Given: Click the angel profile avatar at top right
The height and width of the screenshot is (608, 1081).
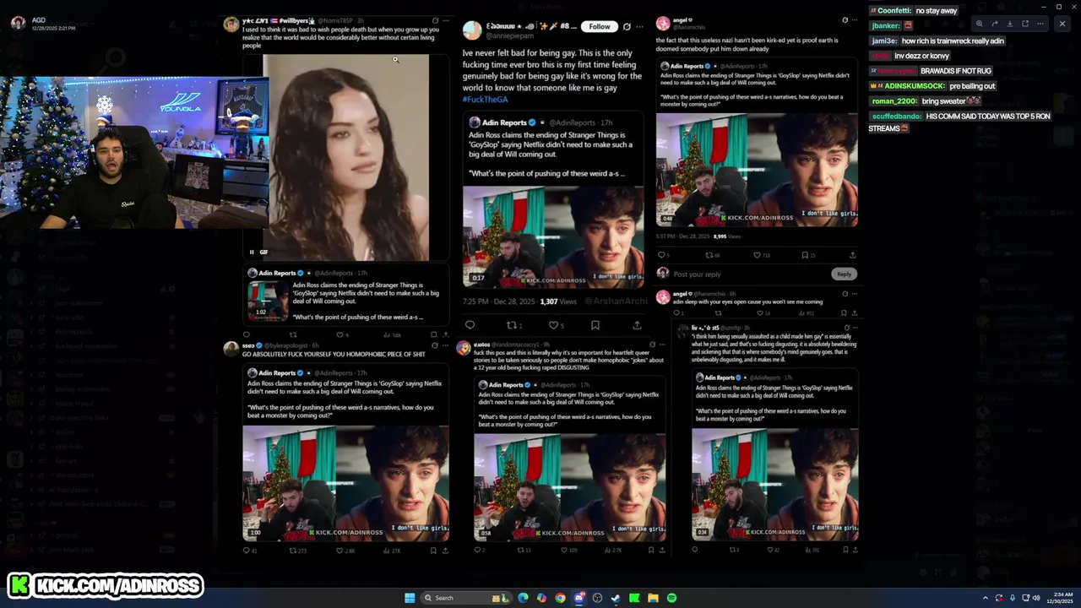Looking at the screenshot, I should tap(663, 23).
